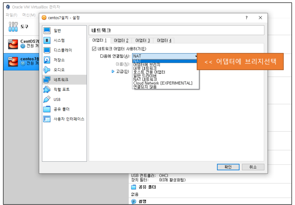Choose 호스트 전용 어댑터 in the dropdown list
This screenshot has height=205, width=295.
(x=165, y=72)
